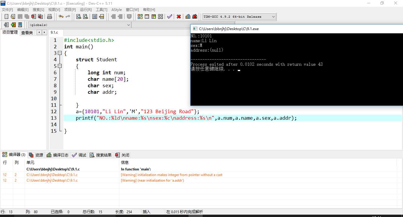This screenshot has height=217, width=403.
Task: Run syntax check with the checkmark icon
Action: coord(170,17)
